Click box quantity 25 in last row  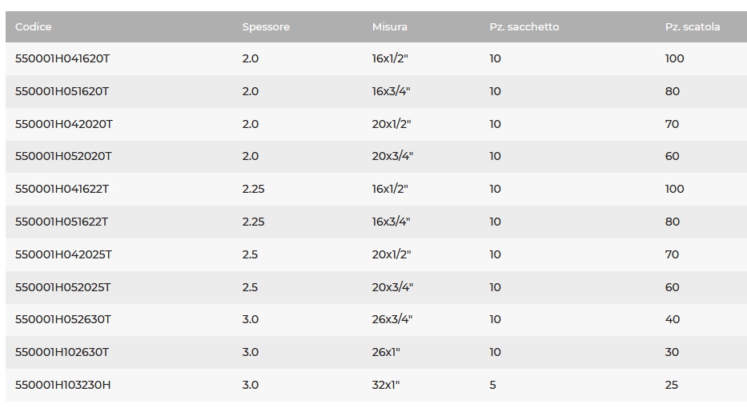click(671, 385)
